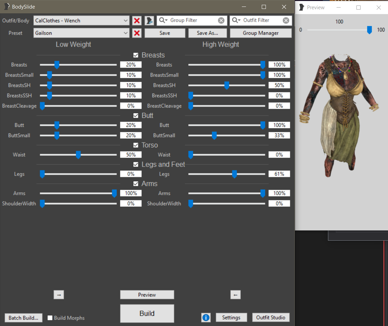Maximize the Preview window
The height and width of the screenshot is (326, 388).
click(x=358, y=8)
